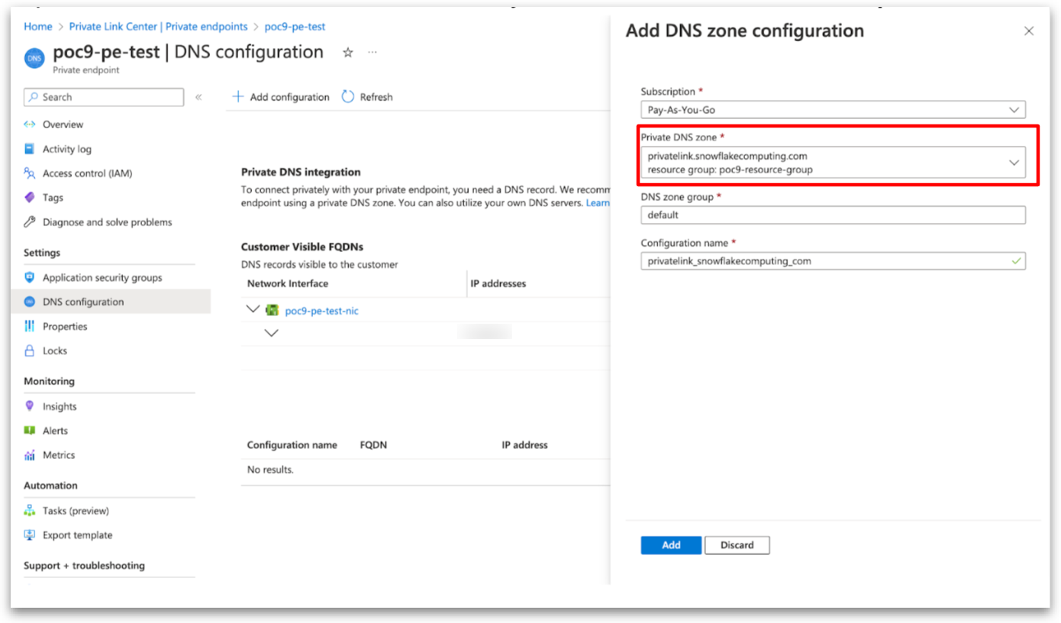
Task: Open Access control (IAM) in sidebar
Action: tap(87, 173)
